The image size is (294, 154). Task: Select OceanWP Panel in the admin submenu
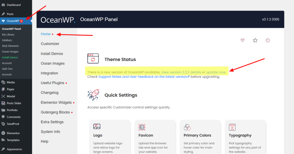(x=11, y=29)
